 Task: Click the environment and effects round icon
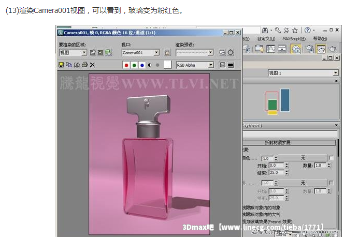coord(231,52)
